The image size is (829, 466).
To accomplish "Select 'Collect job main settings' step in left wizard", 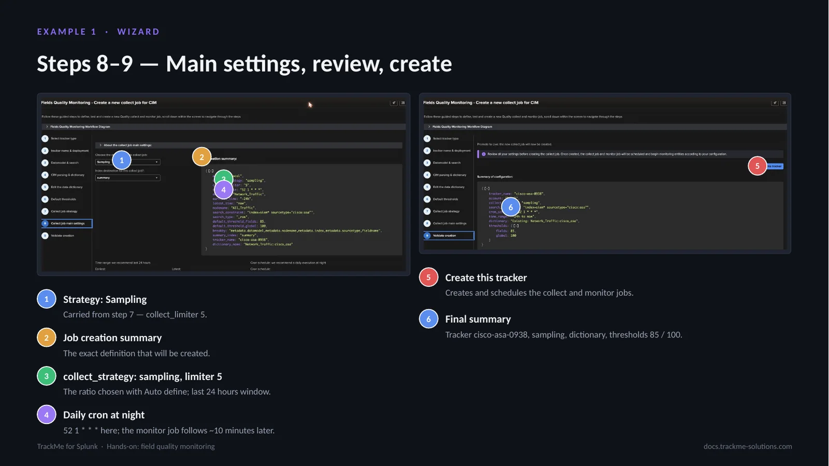I will click(x=67, y=223).
